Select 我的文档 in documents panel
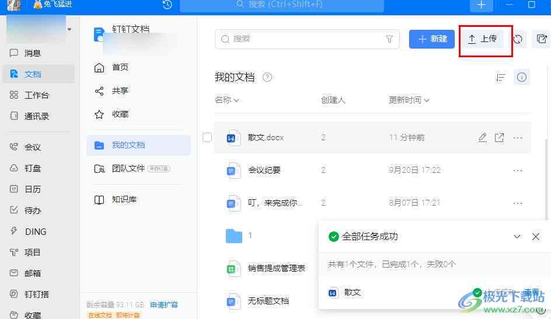 point(138,145)
